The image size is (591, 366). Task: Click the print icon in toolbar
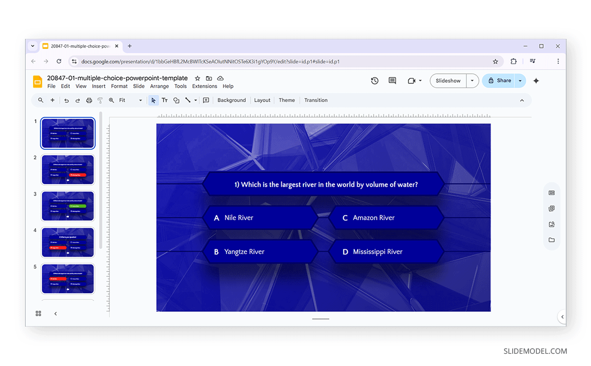89,100
